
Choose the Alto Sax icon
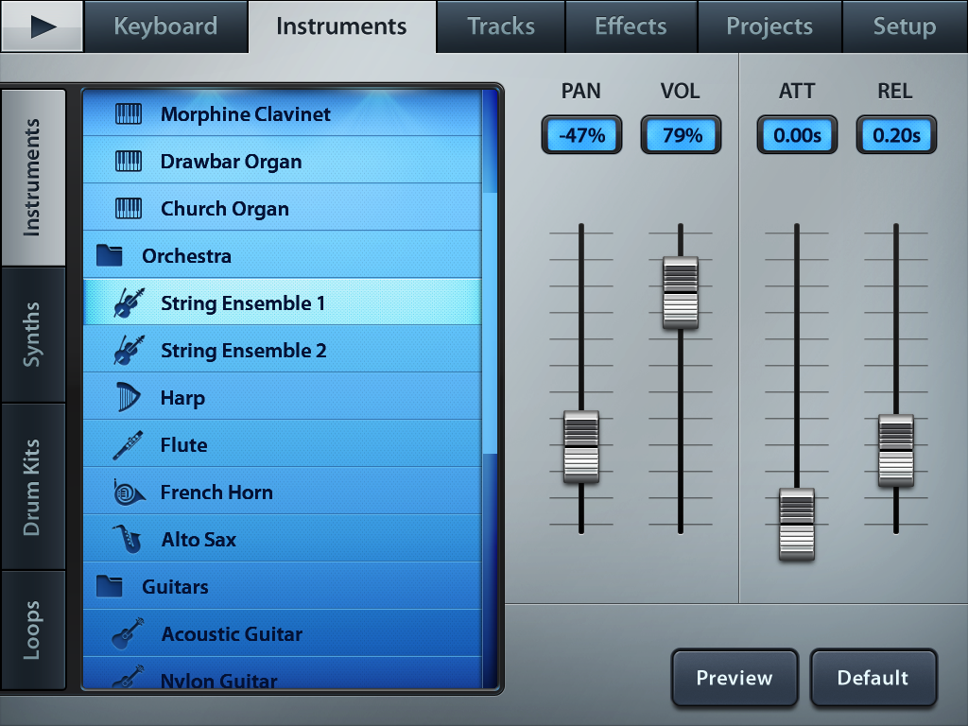(127, 540)
